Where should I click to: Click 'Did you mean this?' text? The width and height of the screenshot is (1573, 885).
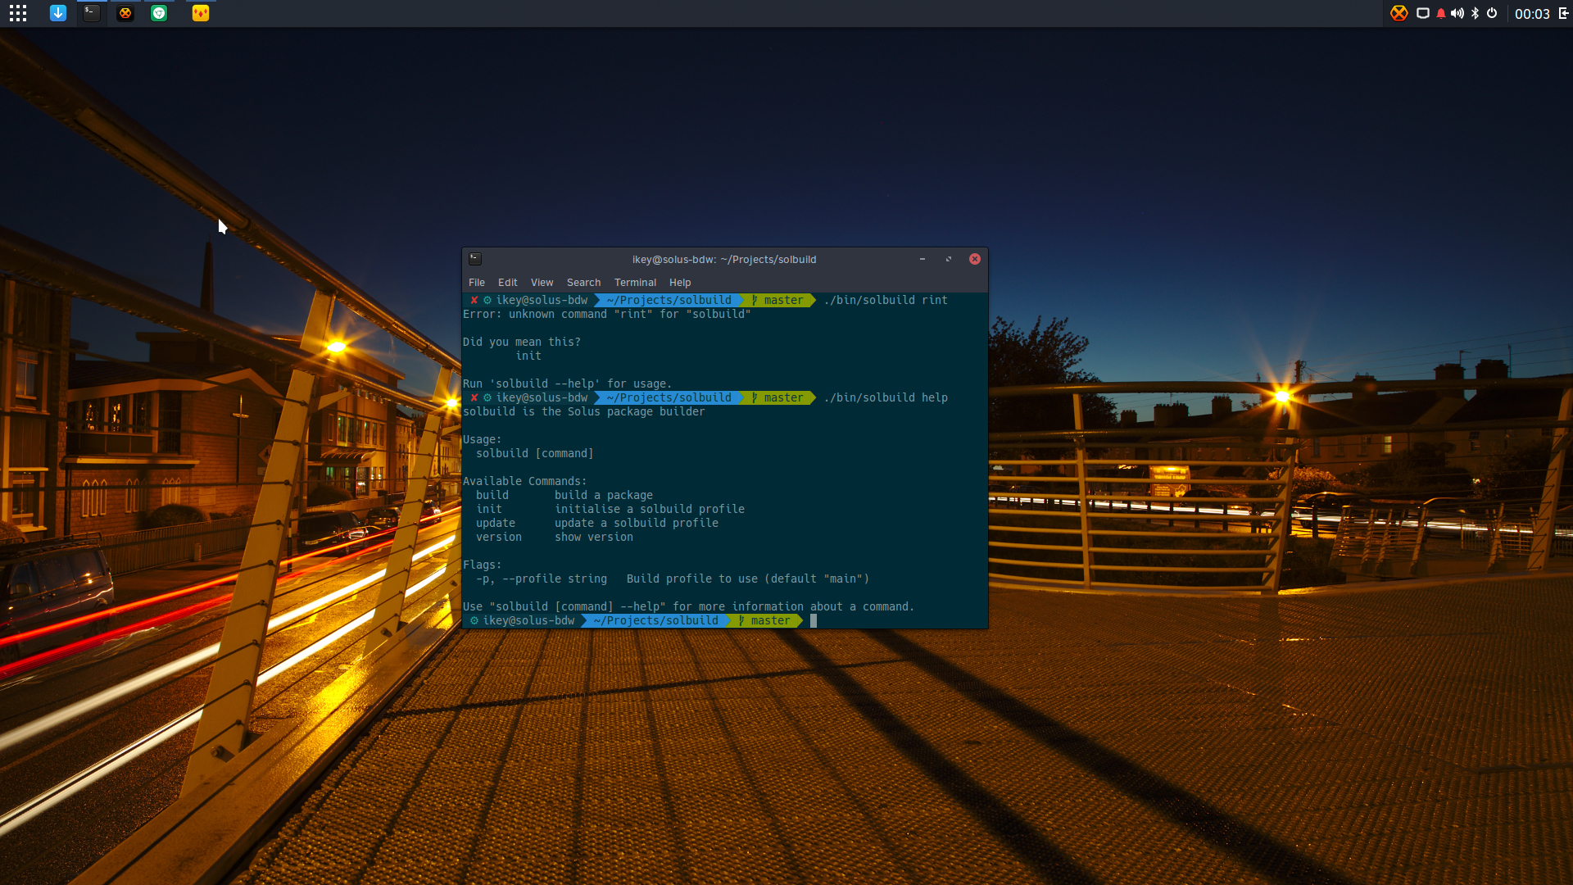click(x=522, y=343)
